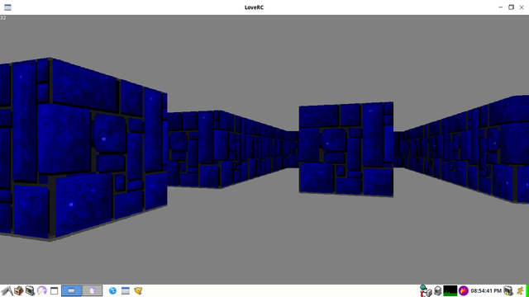Image resolution: width=529 pixels, height=297 pixels.
Task: Click the LoveRC window title bar
Action: tap(254, 7)
